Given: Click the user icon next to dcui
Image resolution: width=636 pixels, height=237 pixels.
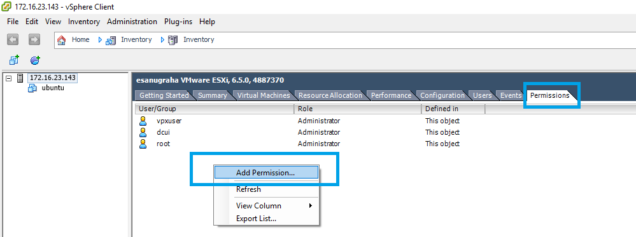Looking at the screenshot, I should [143, 132].
